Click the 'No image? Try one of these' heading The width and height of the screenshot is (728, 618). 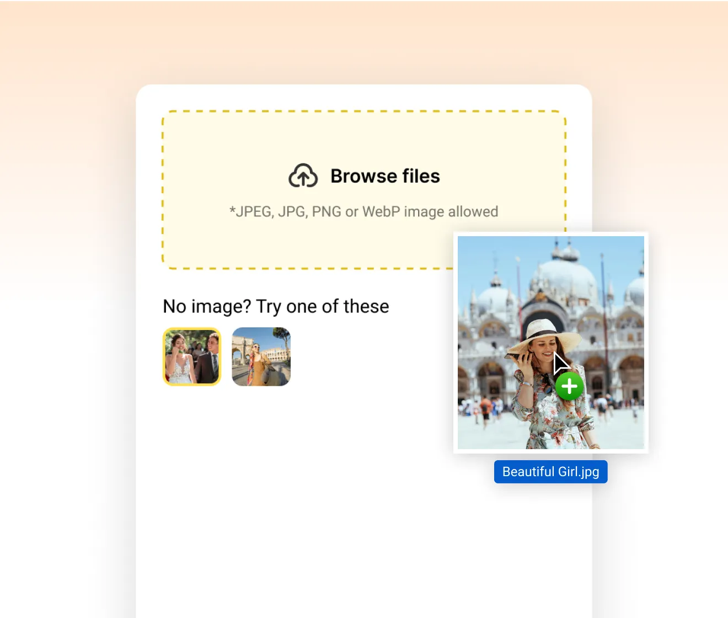[276, 306]
